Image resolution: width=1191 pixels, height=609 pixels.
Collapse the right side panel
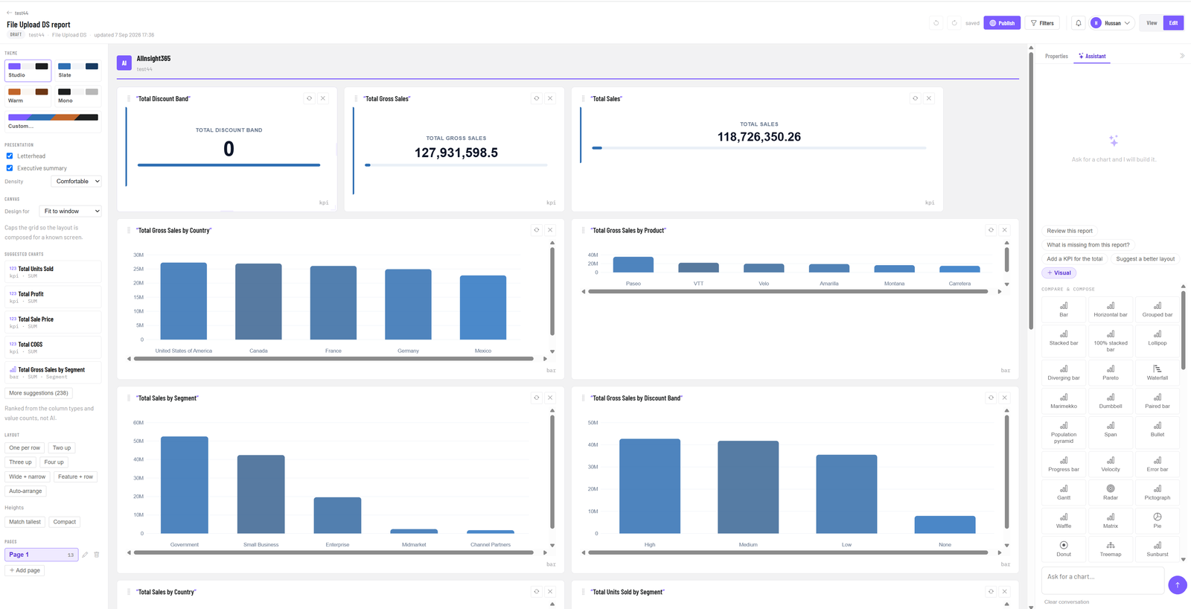(x=1182, y=56)
